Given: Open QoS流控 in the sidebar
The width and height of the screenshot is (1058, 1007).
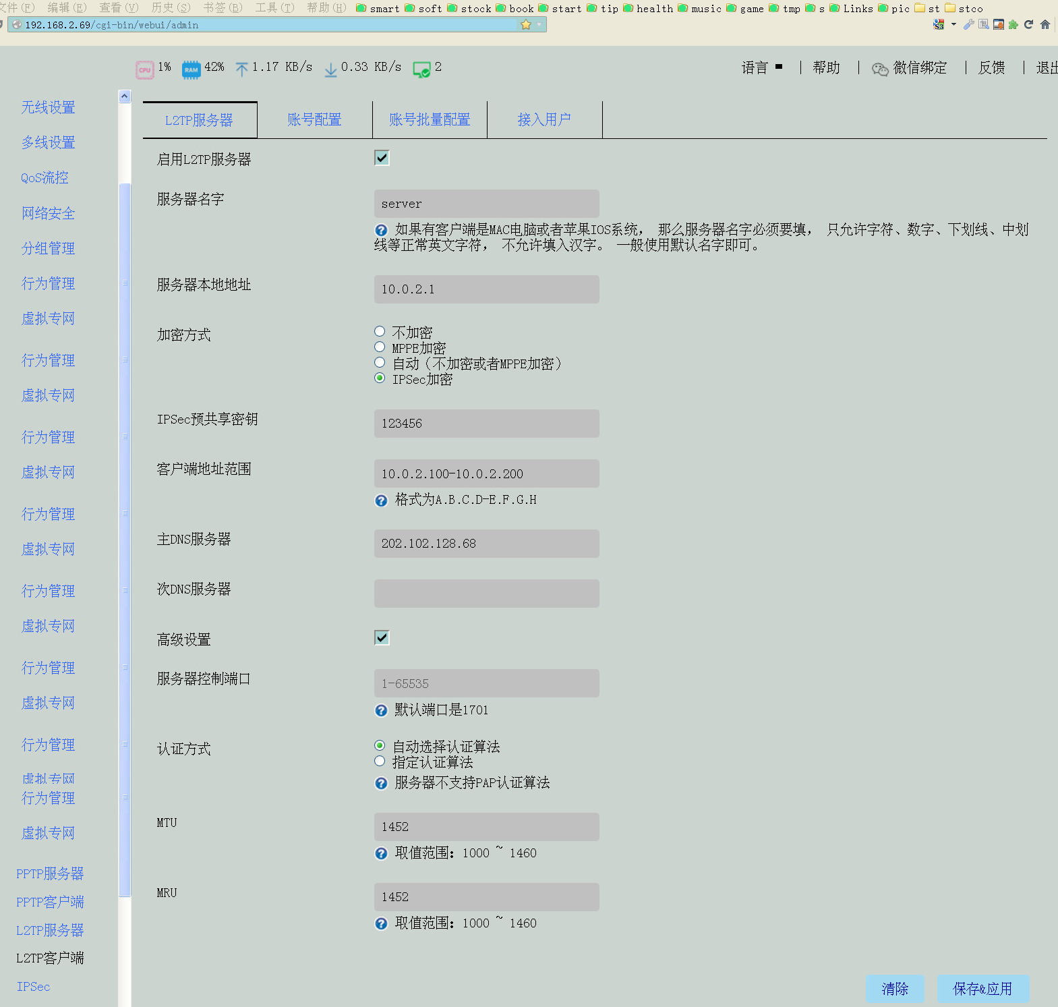Looking at the screenshot, I should 45,177.
